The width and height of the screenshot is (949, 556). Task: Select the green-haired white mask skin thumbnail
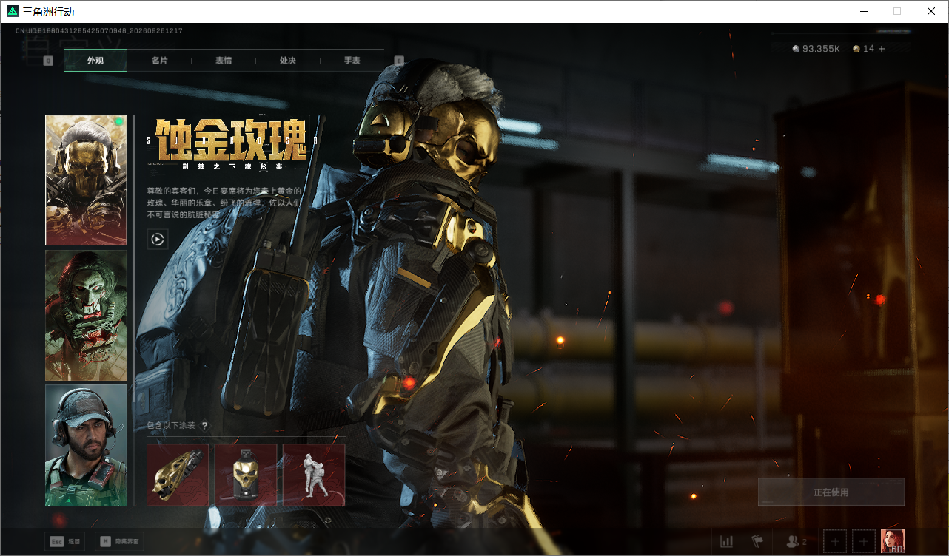pos(86,316)
